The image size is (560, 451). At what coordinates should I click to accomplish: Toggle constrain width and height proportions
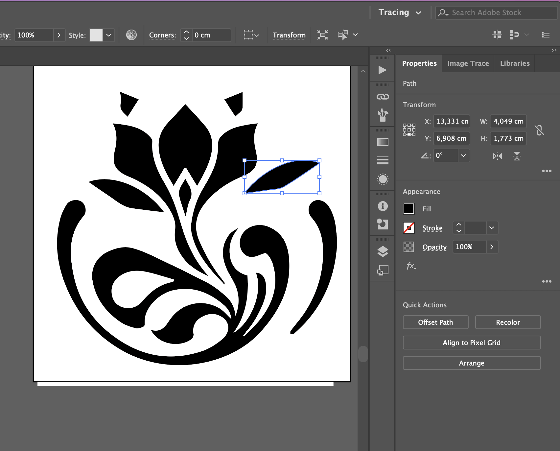click(x=539, y=130)
